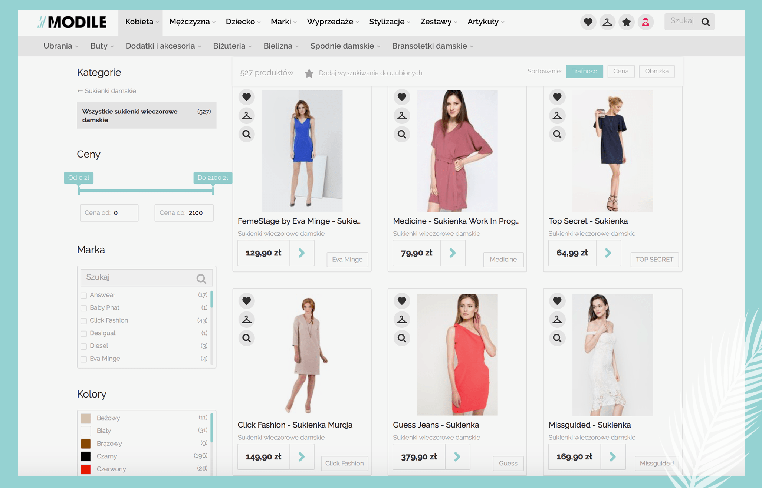Image resolution: width=762 pixels, height=488 pixels.
Task: Add Guess Jeans dress to wardrobe hanger
Action: pyautogui.click(x=402, y=319)
